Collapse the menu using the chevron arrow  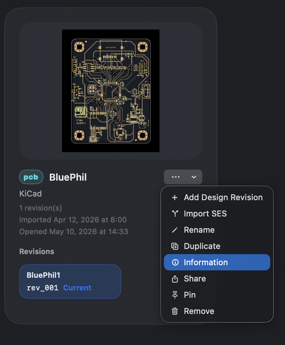[194, 177]
